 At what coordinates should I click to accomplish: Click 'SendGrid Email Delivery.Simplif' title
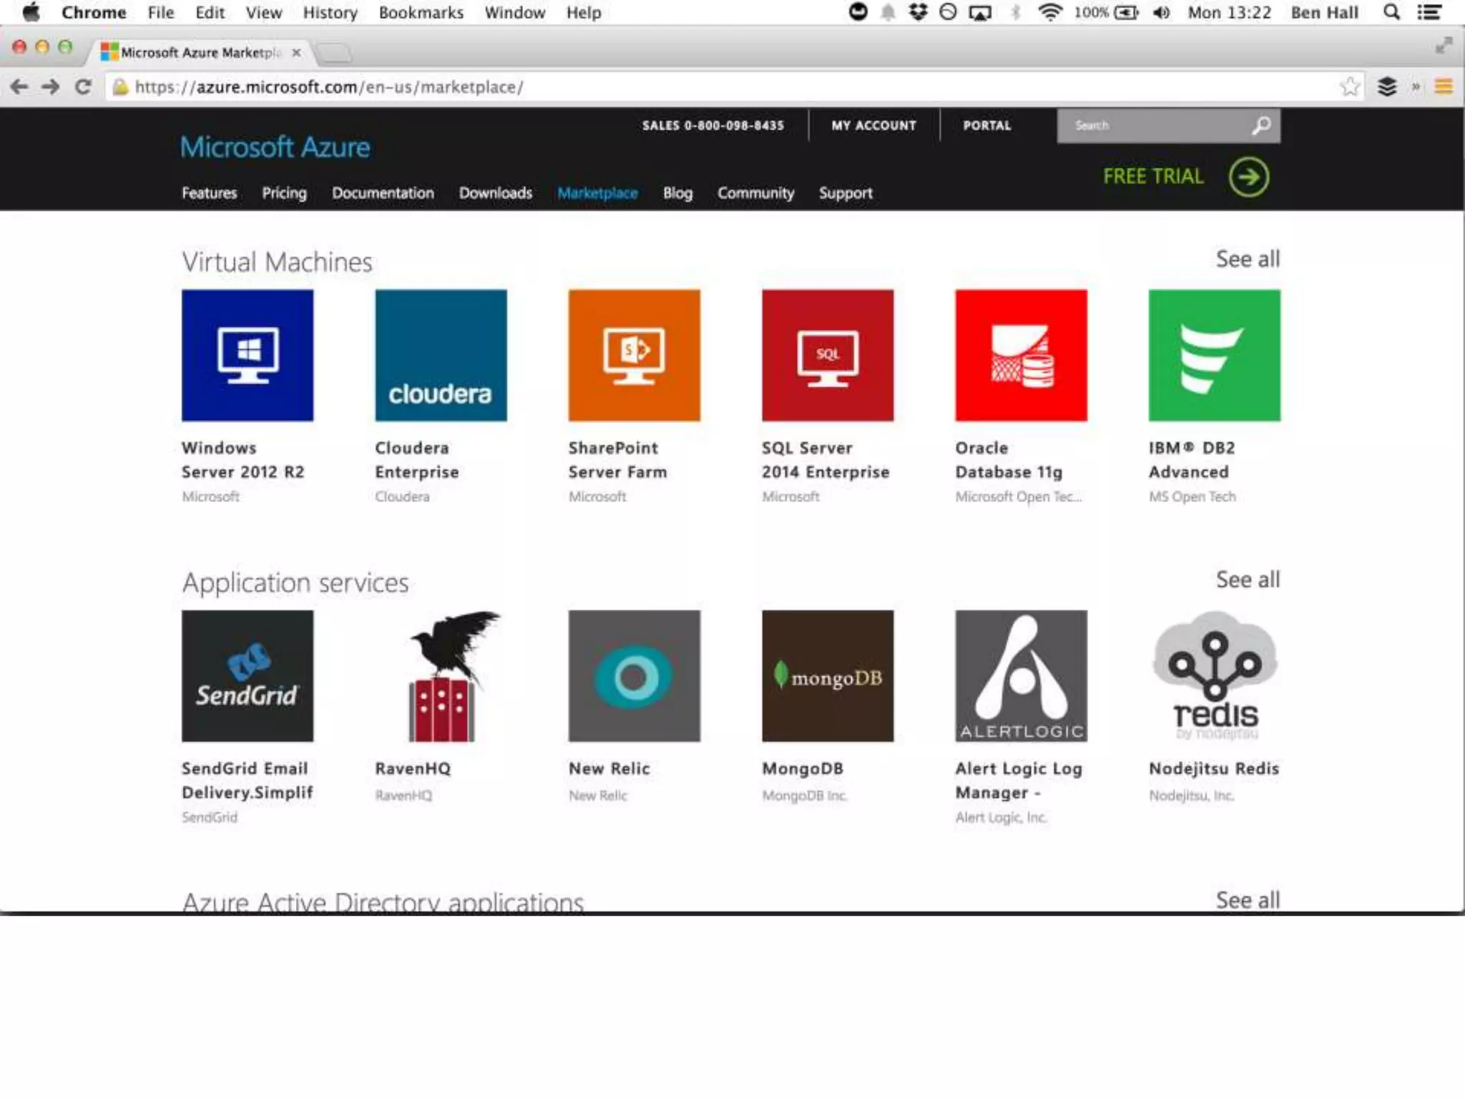(x=248, y=781)
